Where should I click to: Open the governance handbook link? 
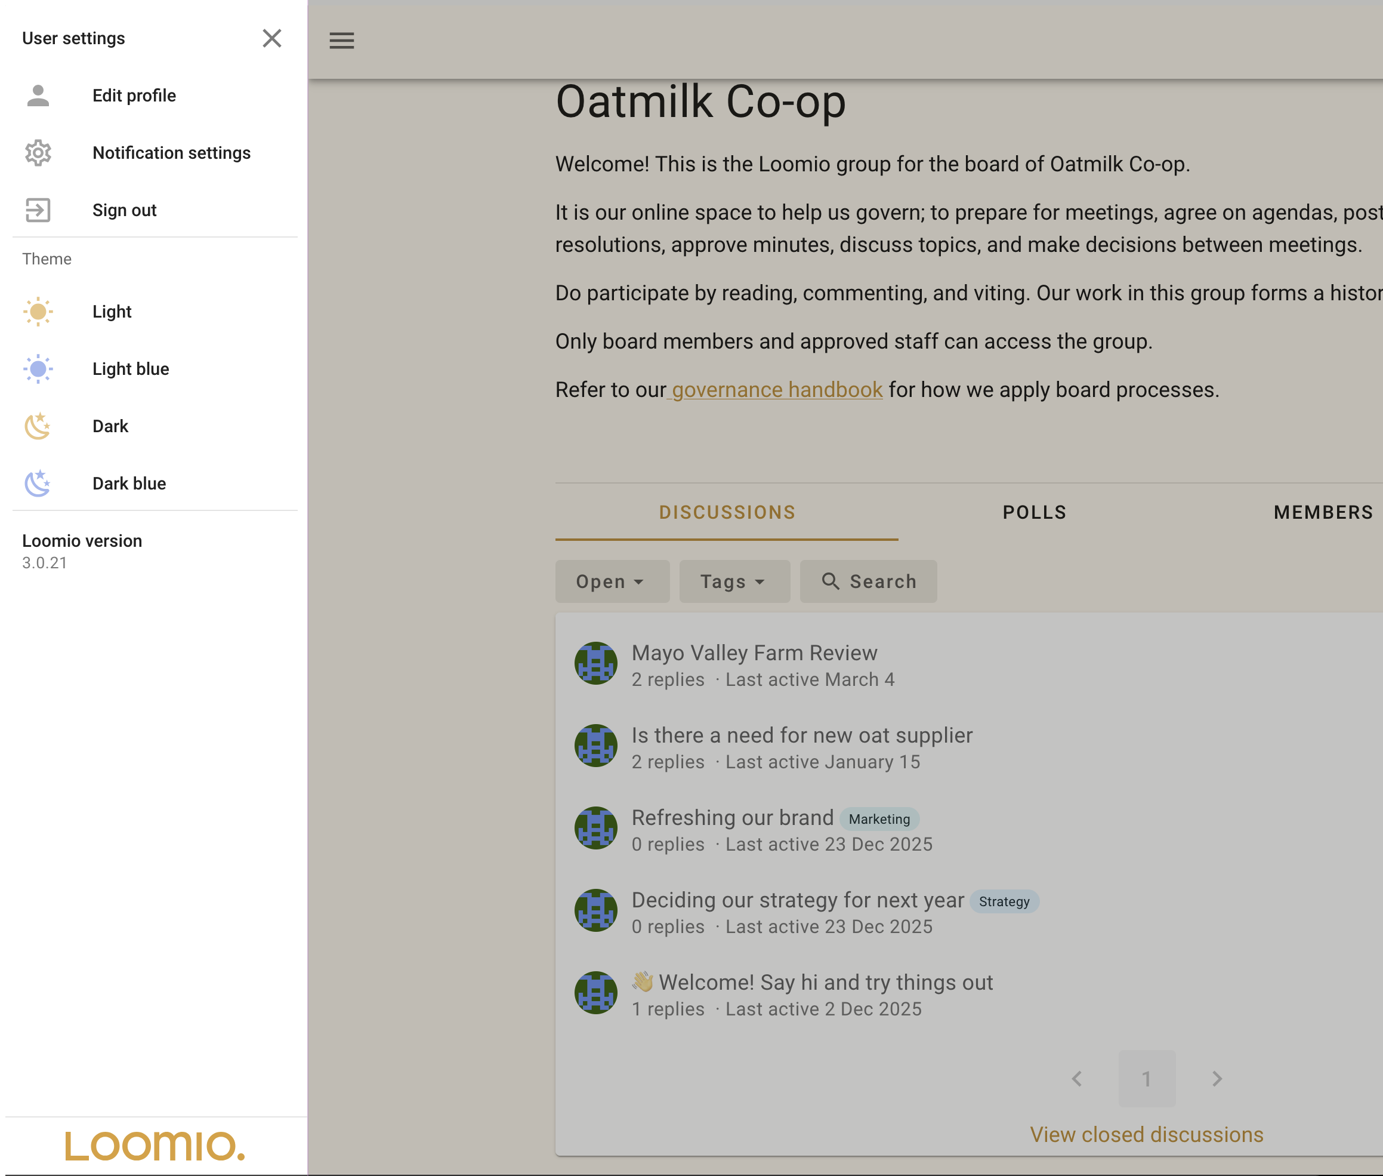coord(777,390)
